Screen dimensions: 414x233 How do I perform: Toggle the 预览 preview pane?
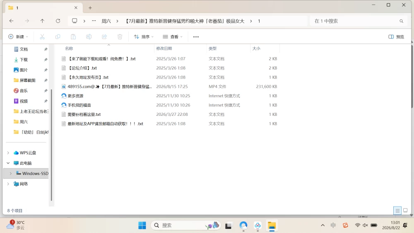coord(396,37)
